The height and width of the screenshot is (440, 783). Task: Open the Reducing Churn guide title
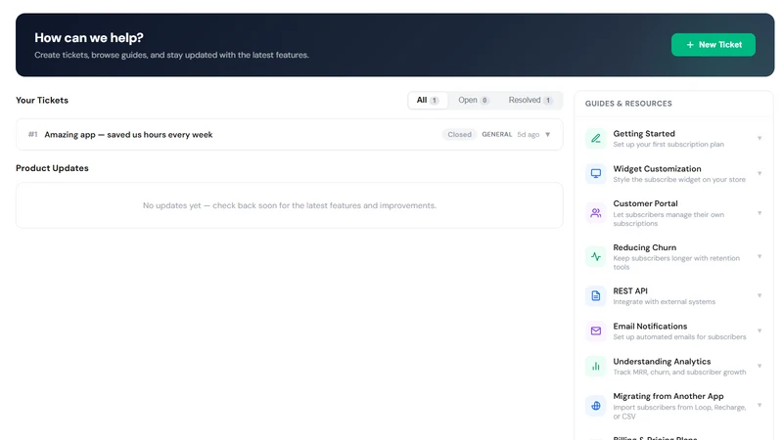click(645, 247)
